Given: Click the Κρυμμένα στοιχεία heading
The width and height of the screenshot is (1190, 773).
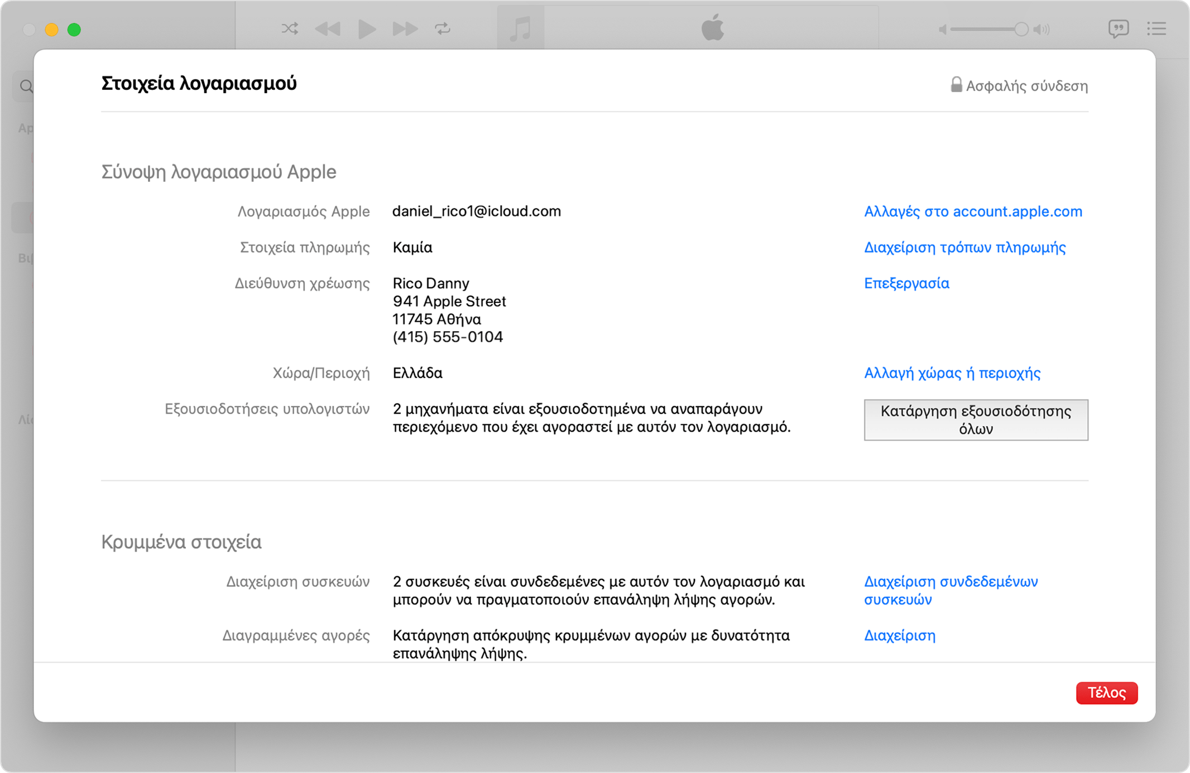Looking at the screenshot, I should (x=181, y=542).
